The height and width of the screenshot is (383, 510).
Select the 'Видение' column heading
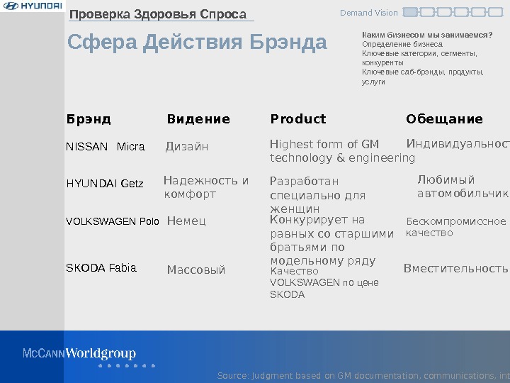click(198, 119)
